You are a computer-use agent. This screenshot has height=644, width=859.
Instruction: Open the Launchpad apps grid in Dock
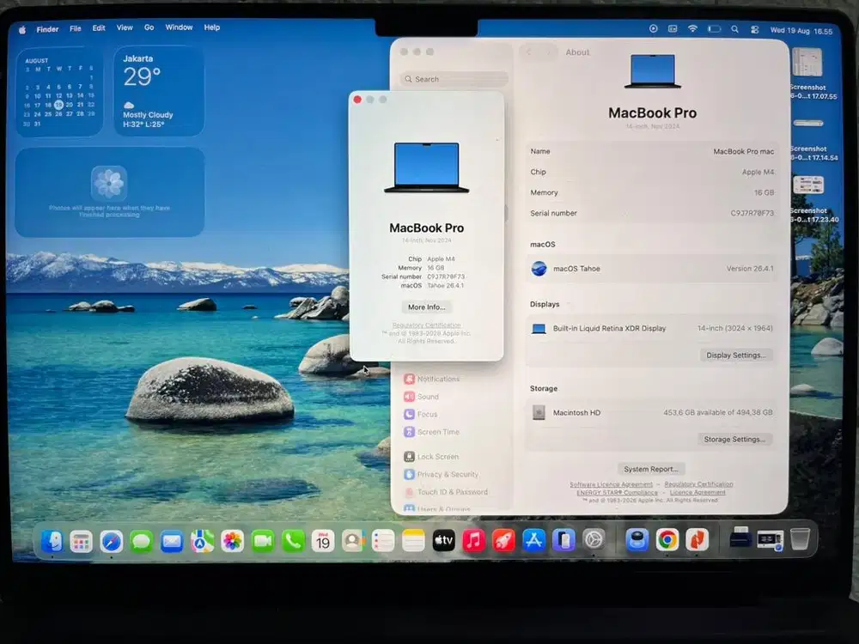[x=81, y=542]
